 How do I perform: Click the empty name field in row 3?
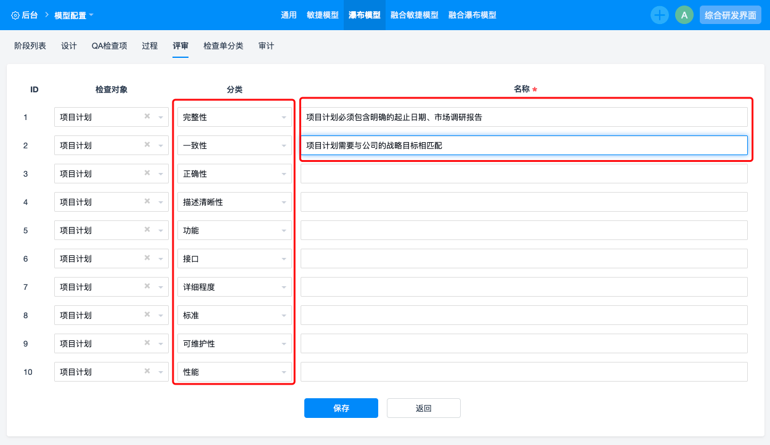pyautogui.click(x=524, y=174)
